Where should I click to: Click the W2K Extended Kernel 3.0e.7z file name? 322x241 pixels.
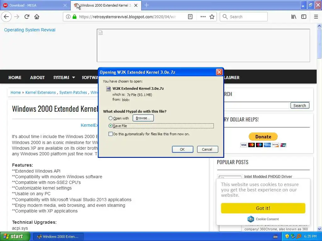point(138,88)
